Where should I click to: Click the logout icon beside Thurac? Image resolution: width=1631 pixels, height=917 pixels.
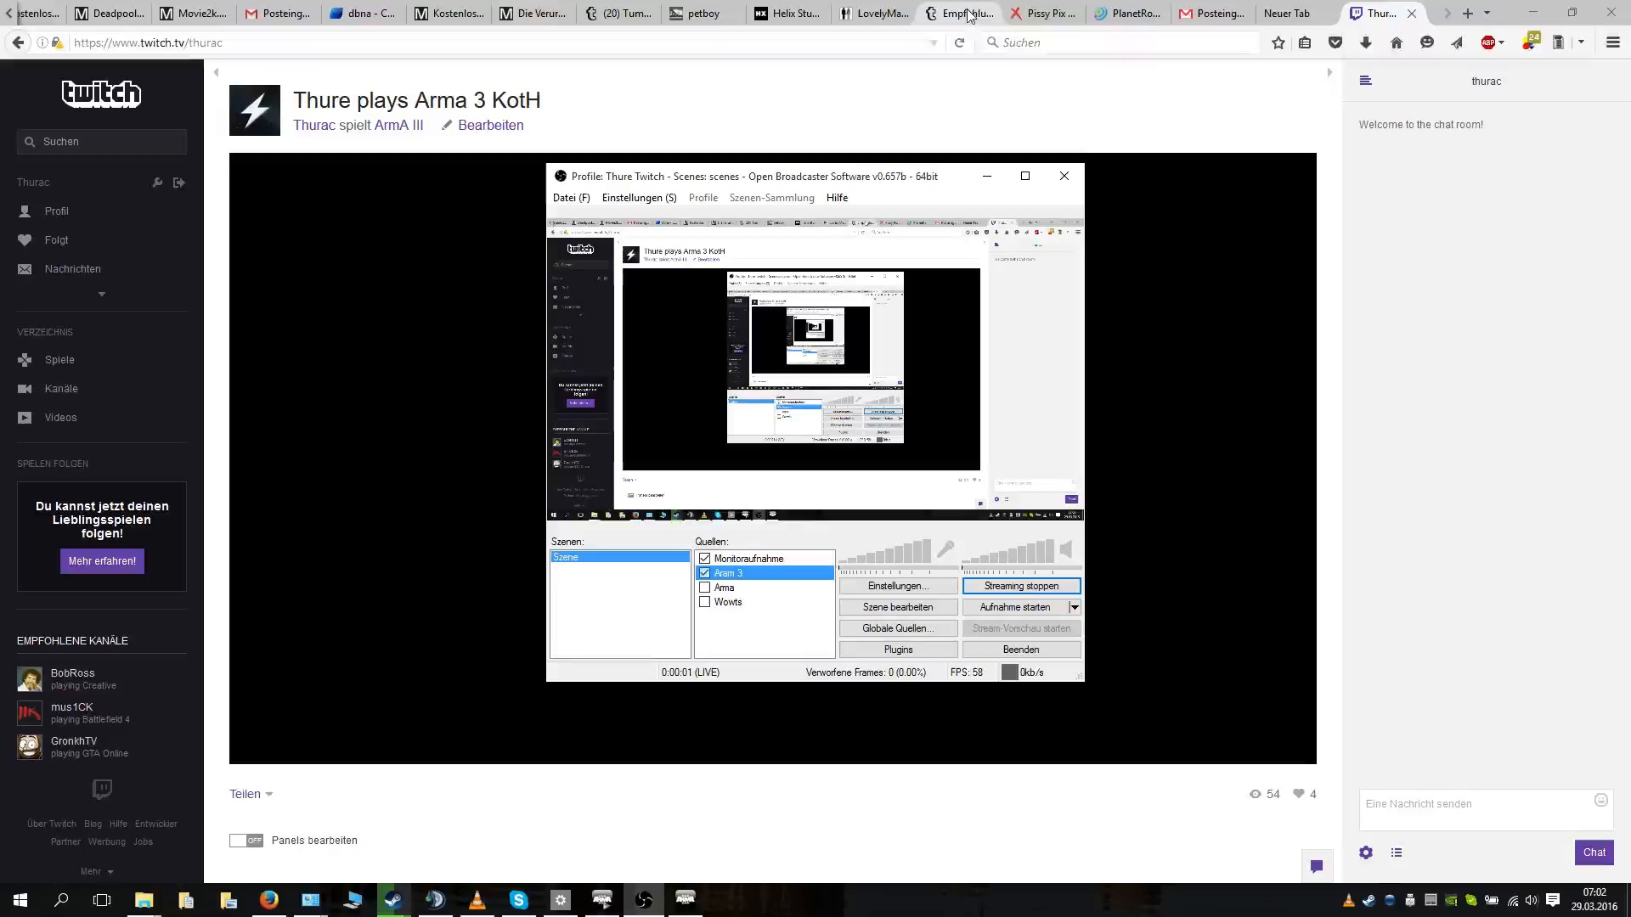179,183
